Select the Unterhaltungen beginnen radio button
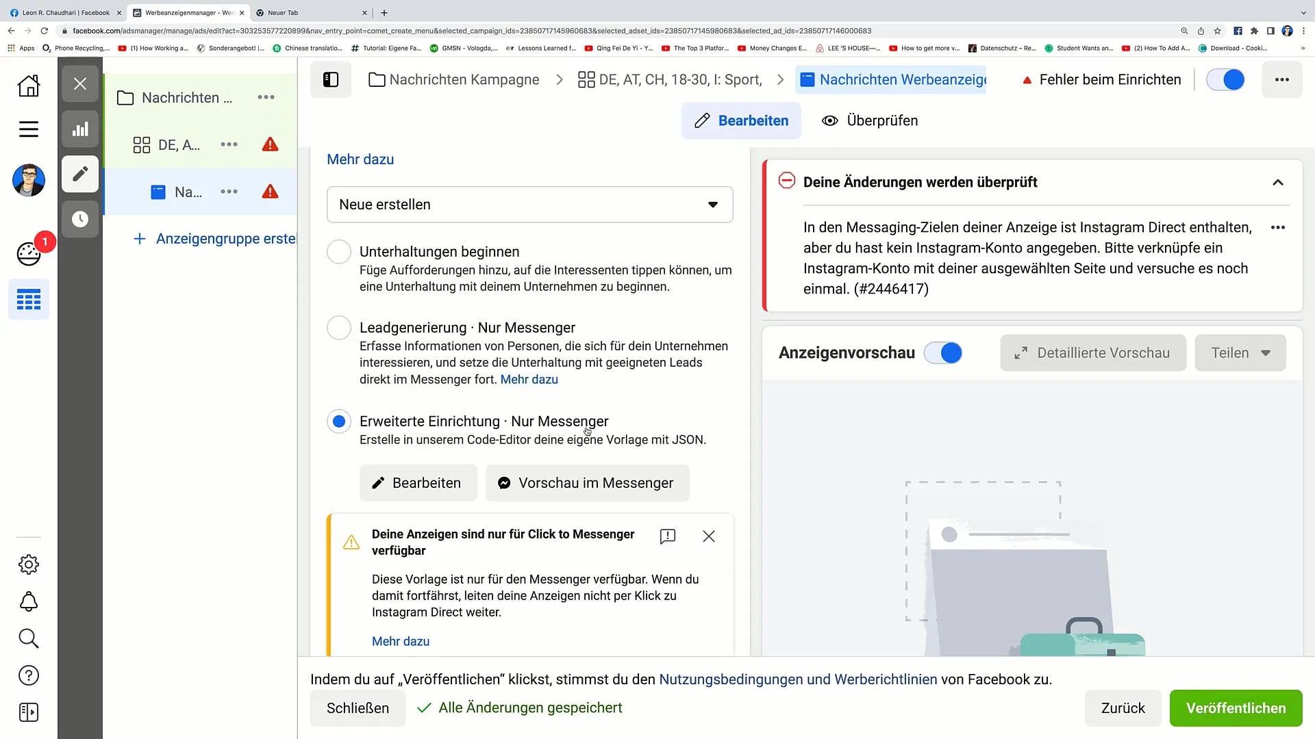The image size is (1315, 739). point(340,252)
